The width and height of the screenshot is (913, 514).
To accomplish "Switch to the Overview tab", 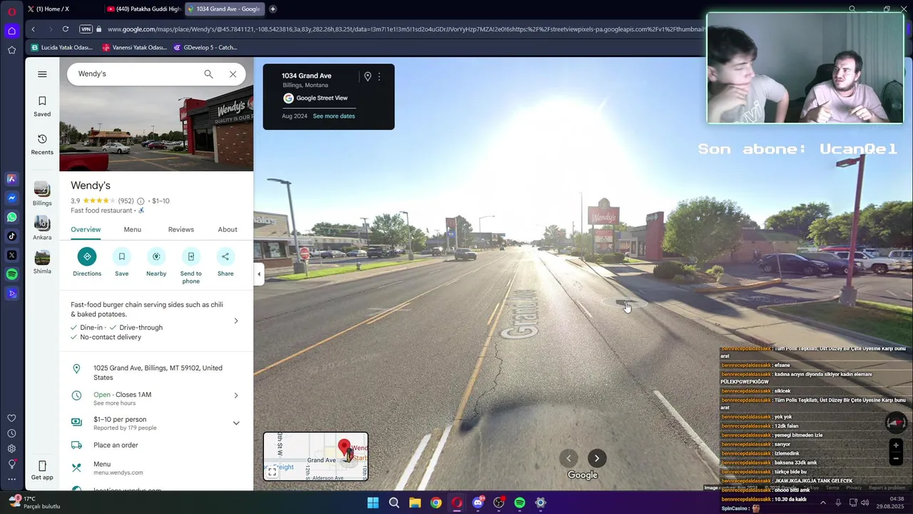I will [86, 229].
